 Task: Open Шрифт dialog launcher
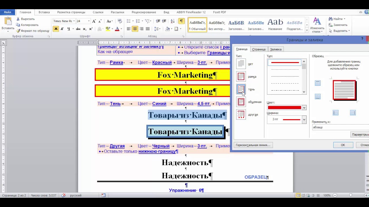coord(122,37)
